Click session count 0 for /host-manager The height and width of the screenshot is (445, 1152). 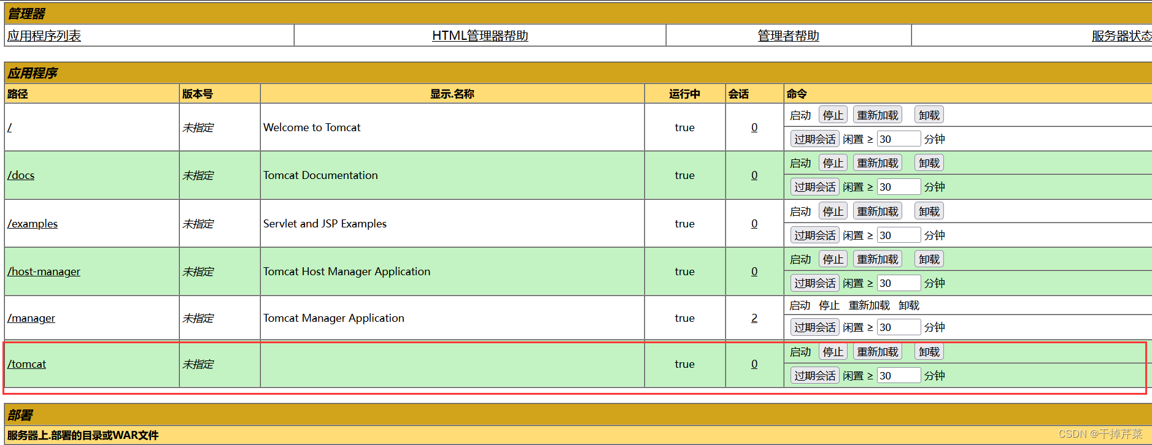pos(754,272)
